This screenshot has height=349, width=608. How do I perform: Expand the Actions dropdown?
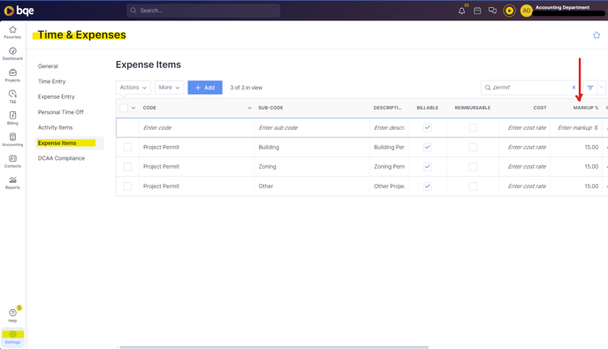[x=133, y=87]
